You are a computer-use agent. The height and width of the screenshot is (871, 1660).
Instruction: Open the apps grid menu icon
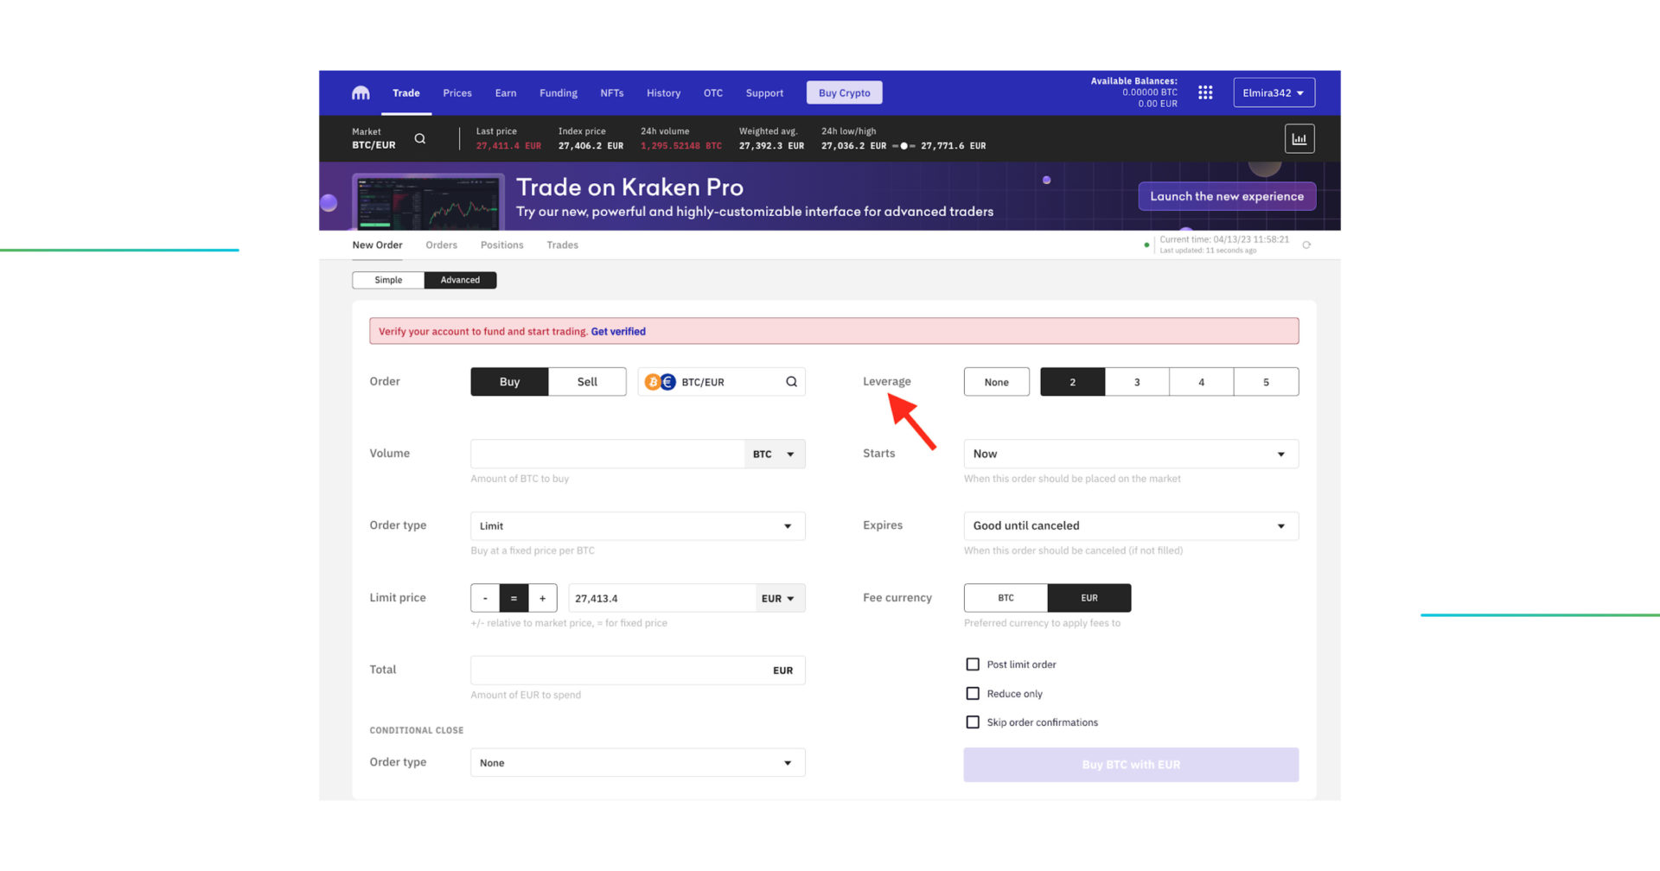[1205, 92]
